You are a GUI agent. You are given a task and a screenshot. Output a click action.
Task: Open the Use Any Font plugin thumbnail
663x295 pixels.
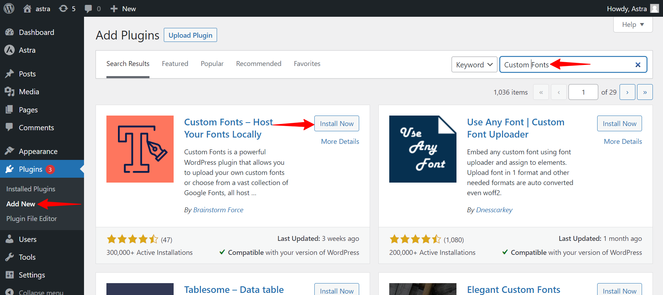pos(423,149)
